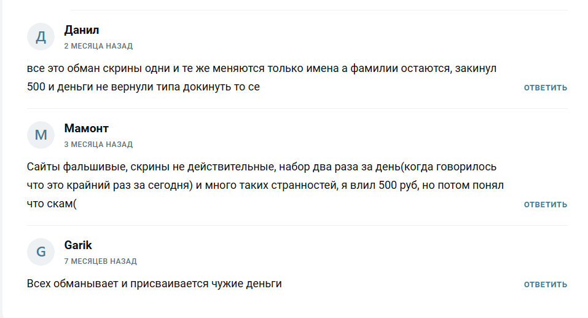588x318 pixels.
Task: Click the line starting 'Сайты фальшивые'
Action: (261, 167)
